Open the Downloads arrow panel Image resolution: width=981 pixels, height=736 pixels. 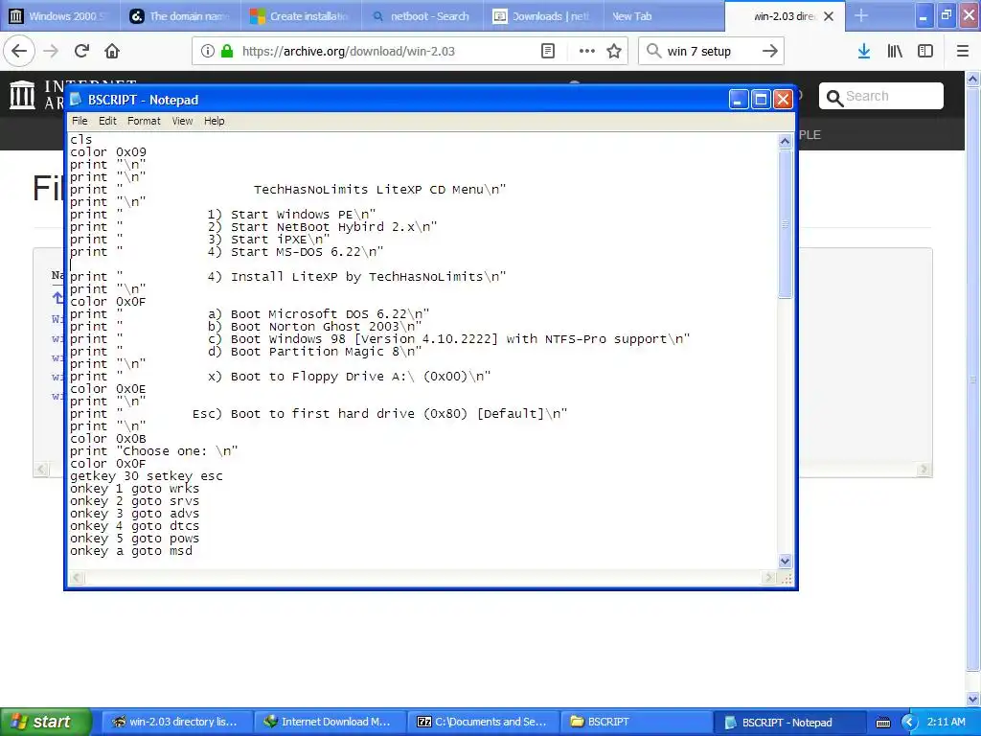pyautogui.click(x=863, y=52)
